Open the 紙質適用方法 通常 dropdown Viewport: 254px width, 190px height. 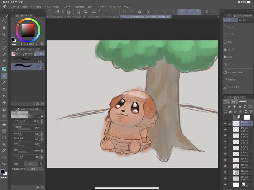[34, 169]
